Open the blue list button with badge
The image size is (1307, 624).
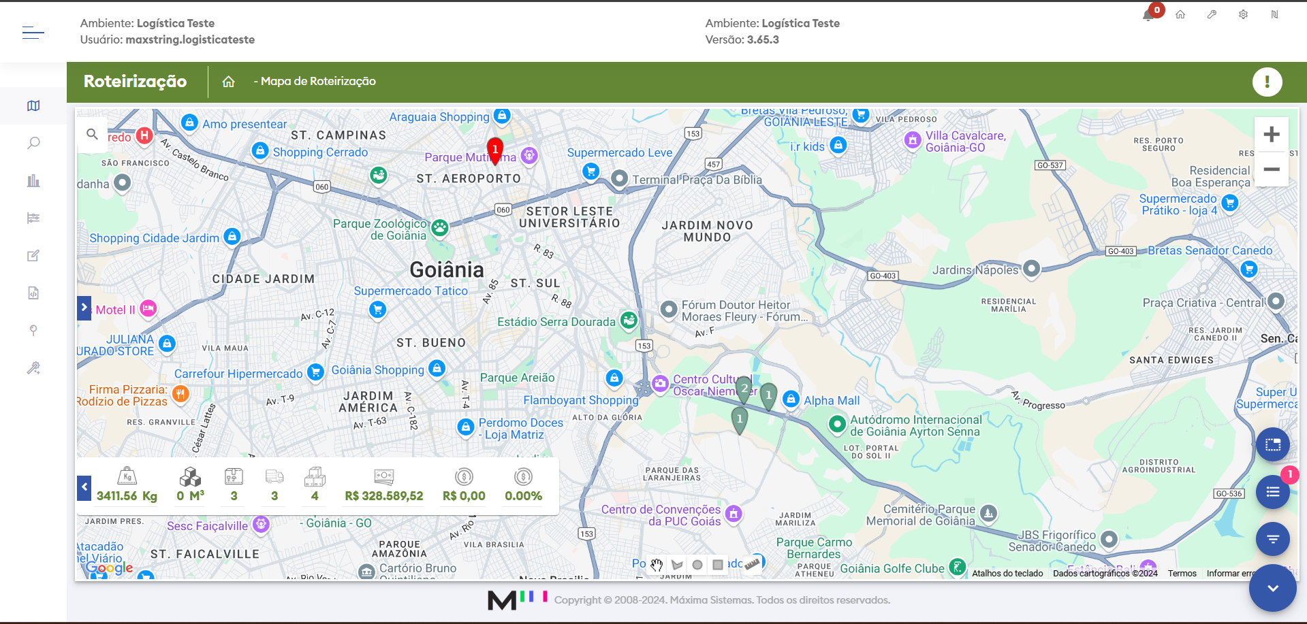tap(1272, 492)
